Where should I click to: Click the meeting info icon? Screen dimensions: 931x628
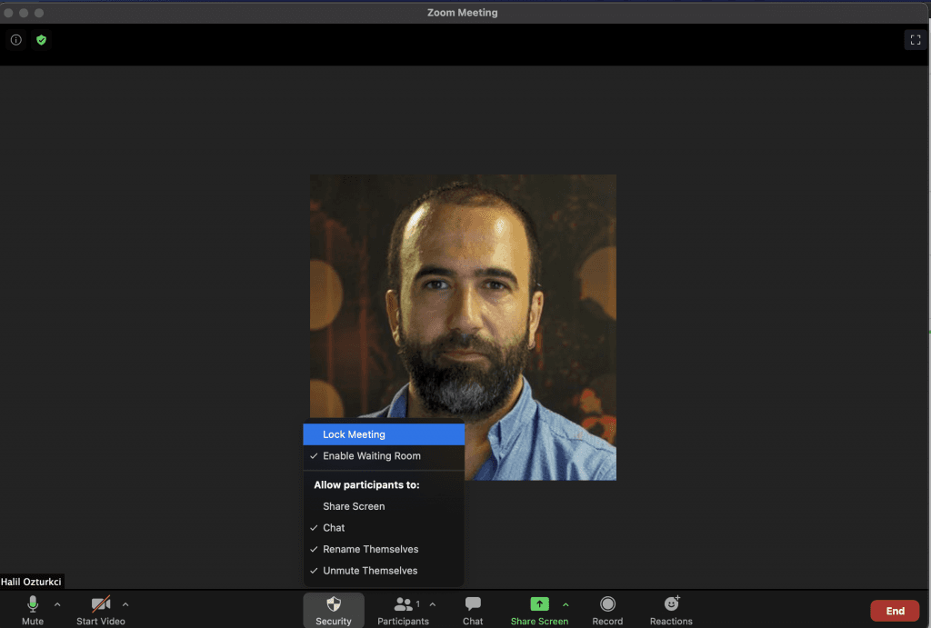[x=15, y=40]
